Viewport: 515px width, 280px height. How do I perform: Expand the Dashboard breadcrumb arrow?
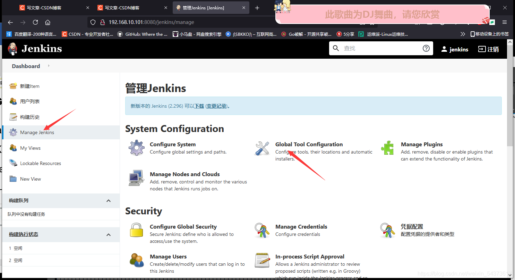coord(49,66)
